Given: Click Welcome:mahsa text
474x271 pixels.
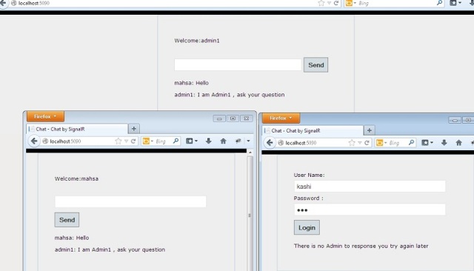Looking at the screenshot, I should tap(76, 178).
